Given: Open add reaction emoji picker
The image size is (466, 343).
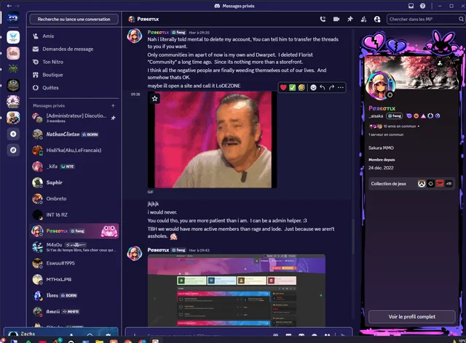Looking at the screenshot, I should coord(313,87).
